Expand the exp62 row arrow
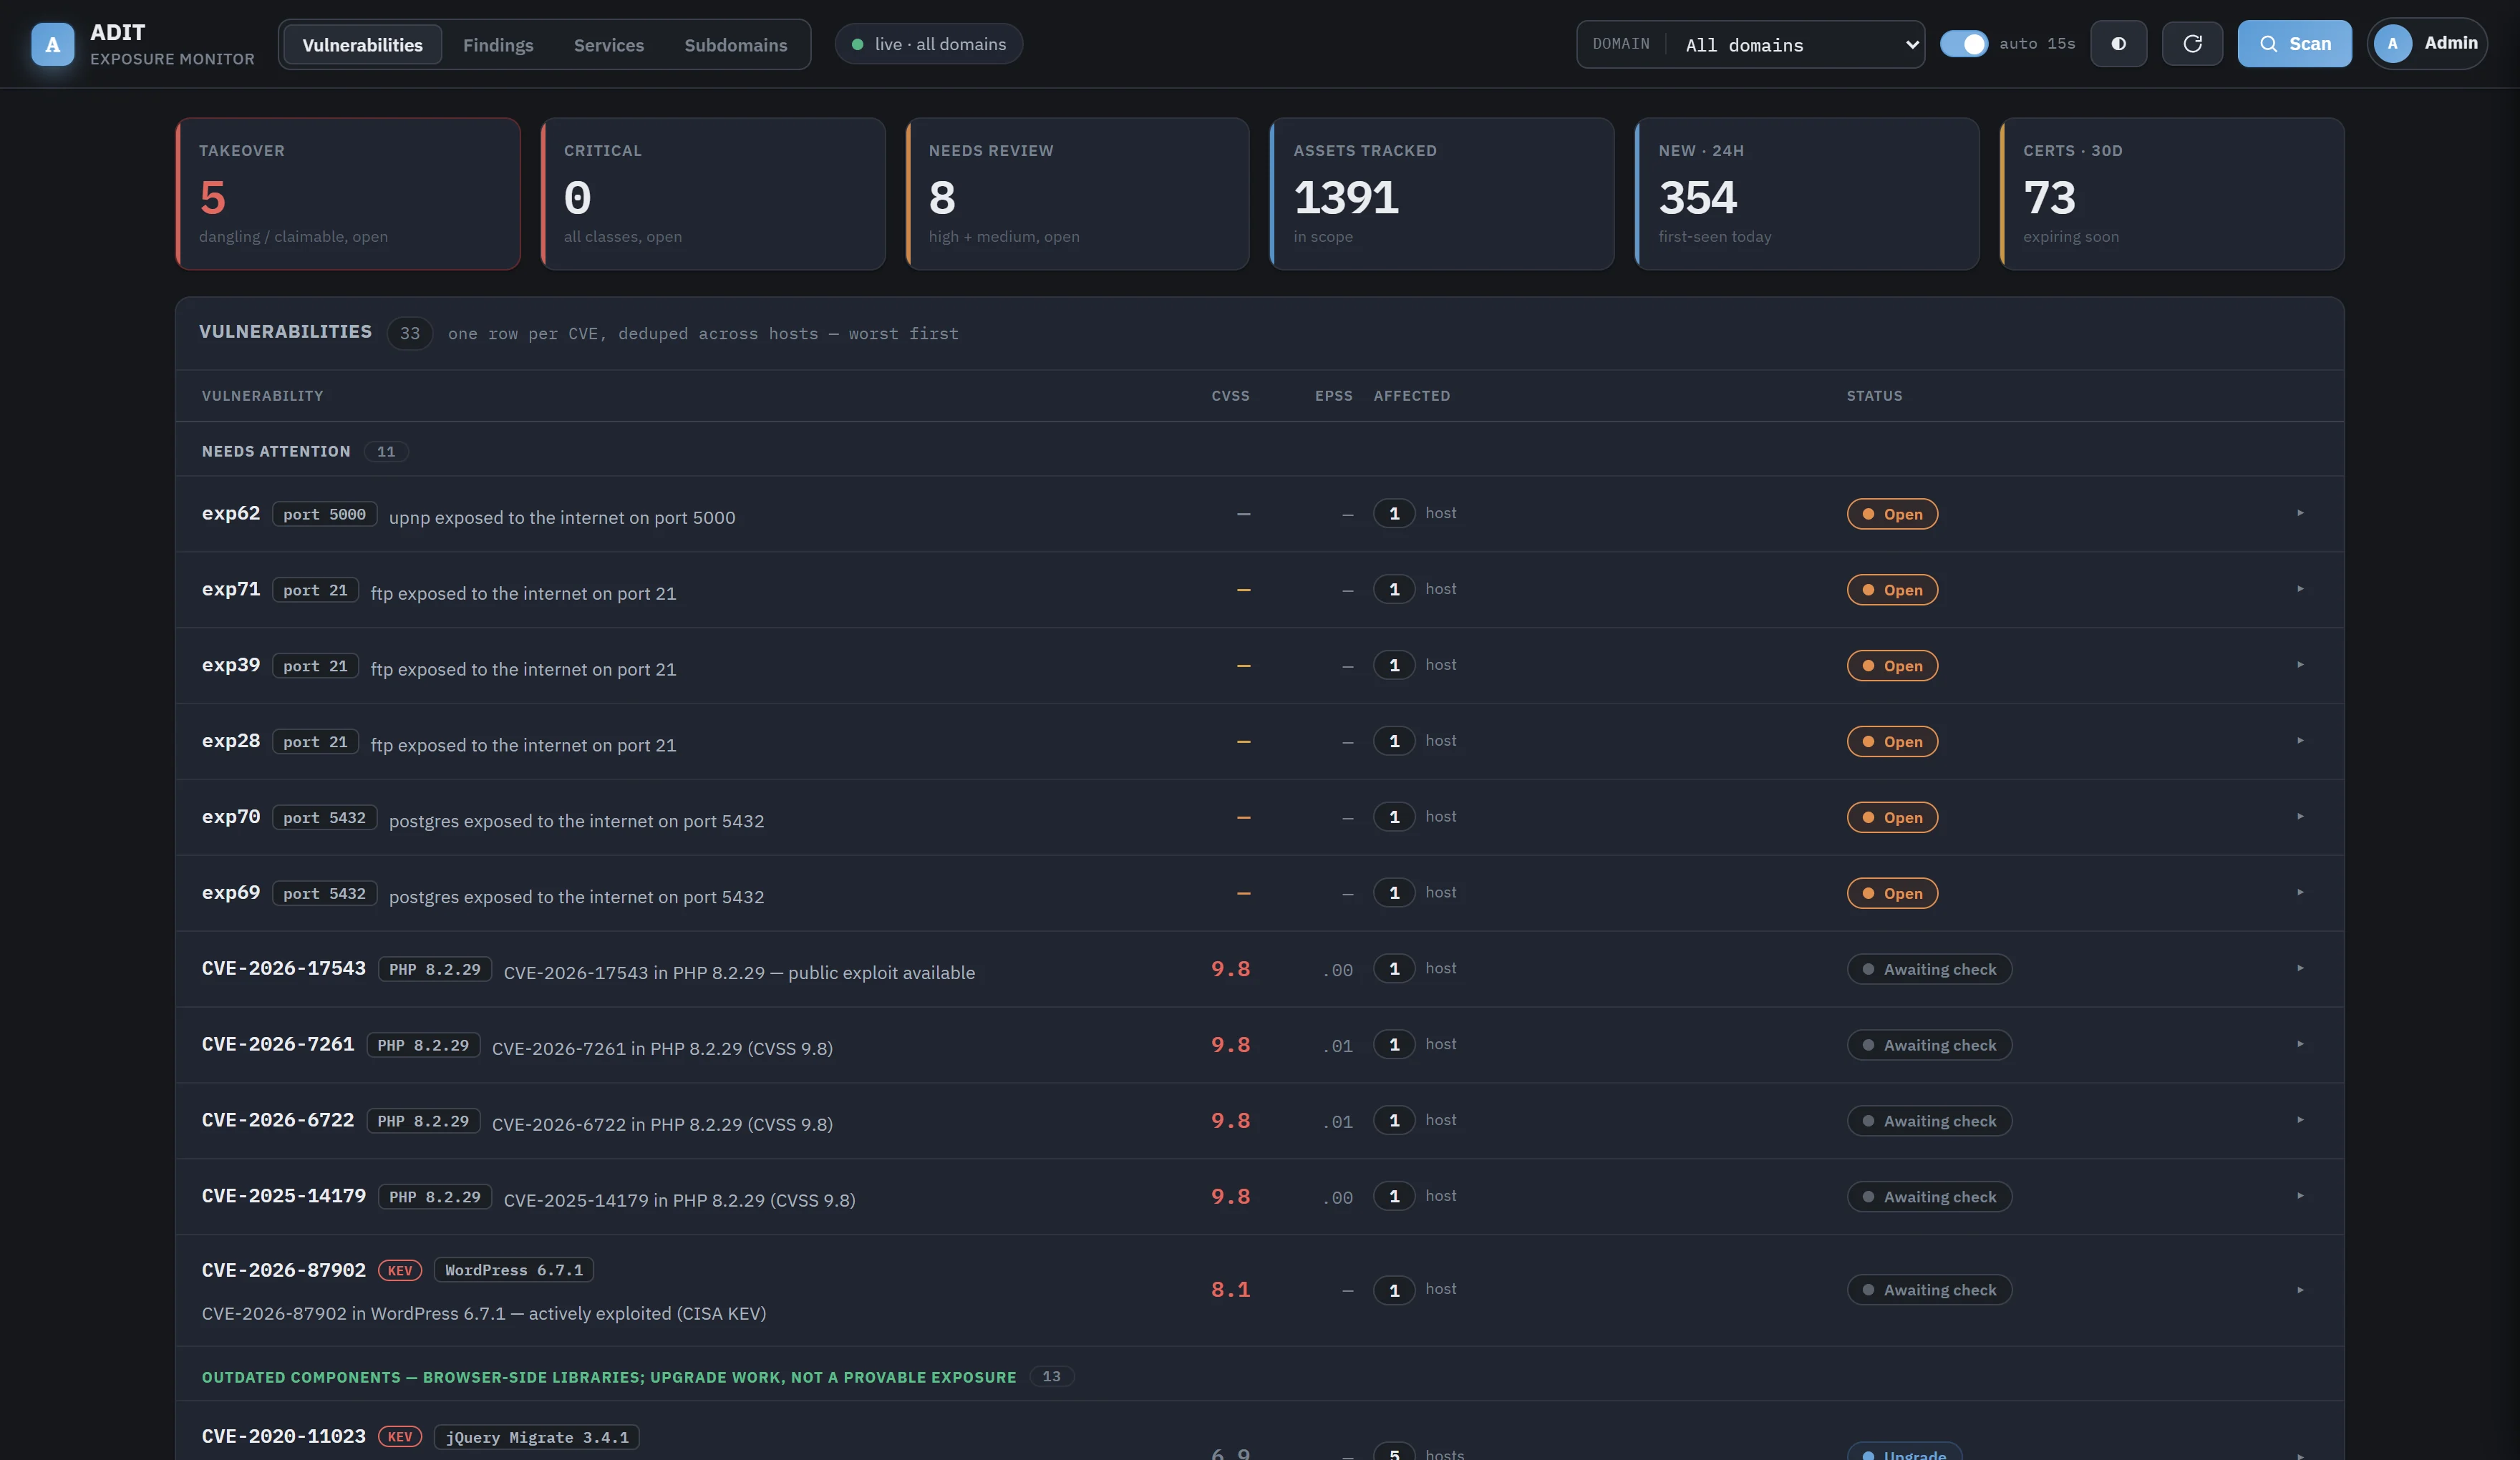Image resolution: width=2520 pixels, height=1460 pixels. pos(2300,513)
